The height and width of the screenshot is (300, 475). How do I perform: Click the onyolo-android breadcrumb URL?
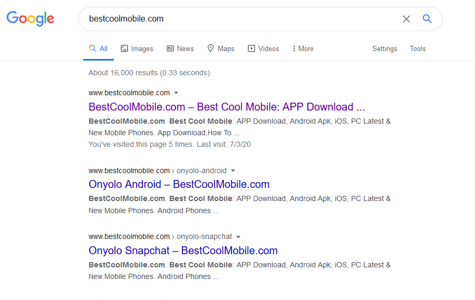tap(201, 171)
